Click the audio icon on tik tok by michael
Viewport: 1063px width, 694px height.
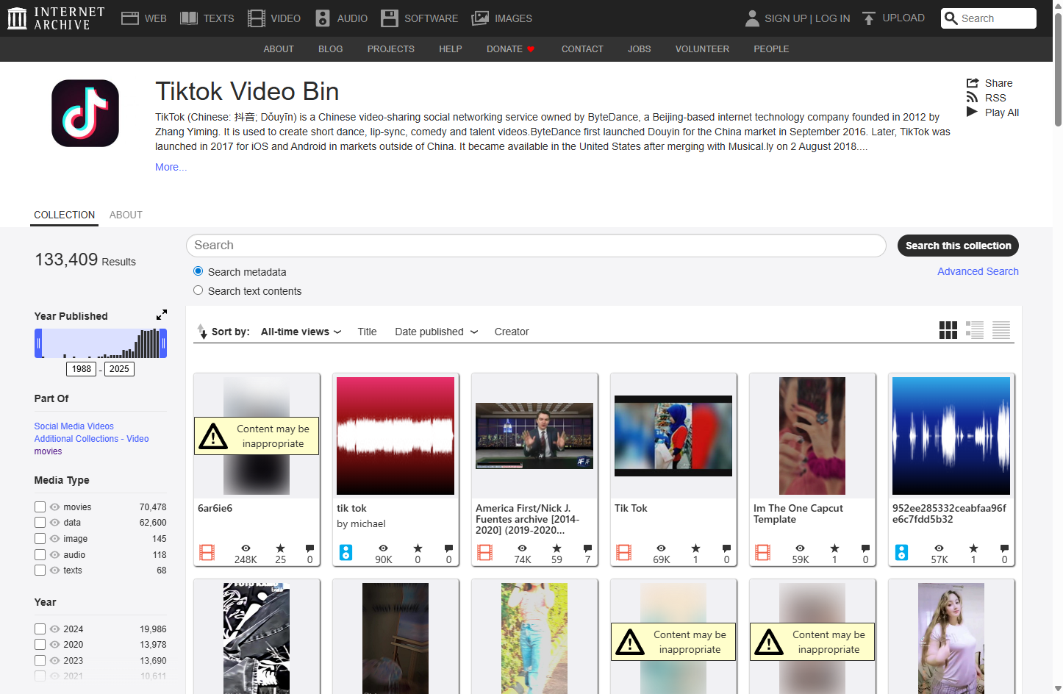point(346,552)
